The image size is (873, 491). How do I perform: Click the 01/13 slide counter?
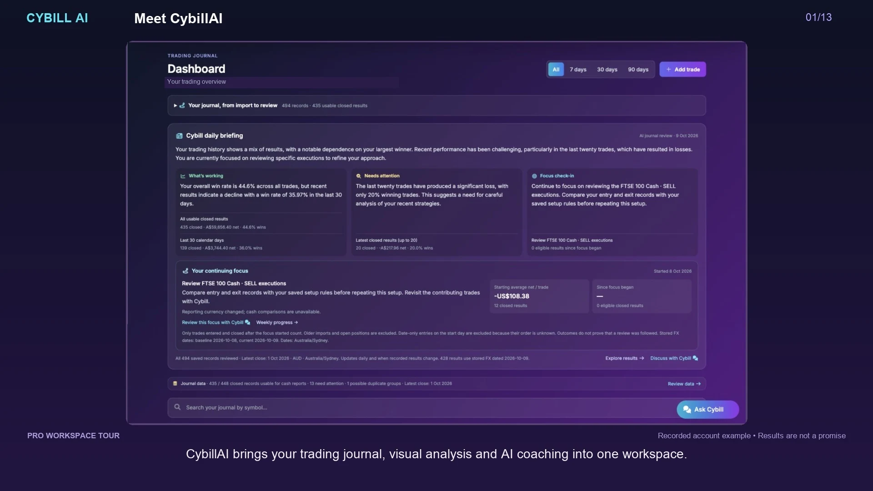click(818, 17)
